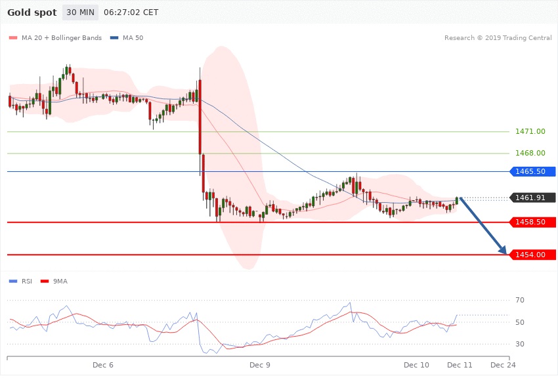Select the Dec 9 date marker

pyautogui.click(x=260, y=365)
